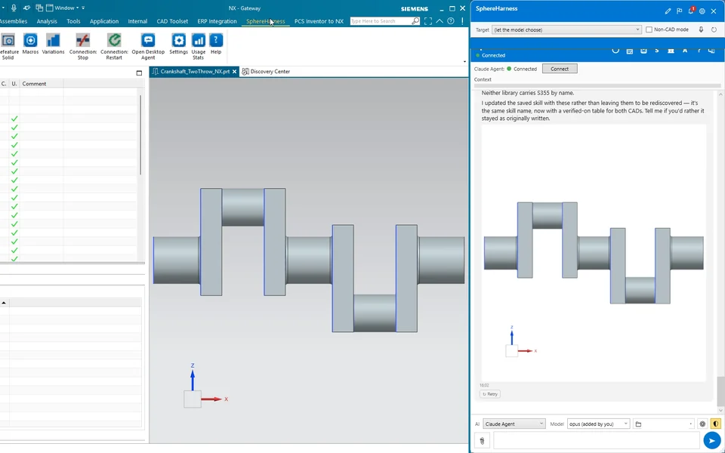Open the folder selection dropdown
The height and width of the screenshot is (453, 725).
pos(664,424)
